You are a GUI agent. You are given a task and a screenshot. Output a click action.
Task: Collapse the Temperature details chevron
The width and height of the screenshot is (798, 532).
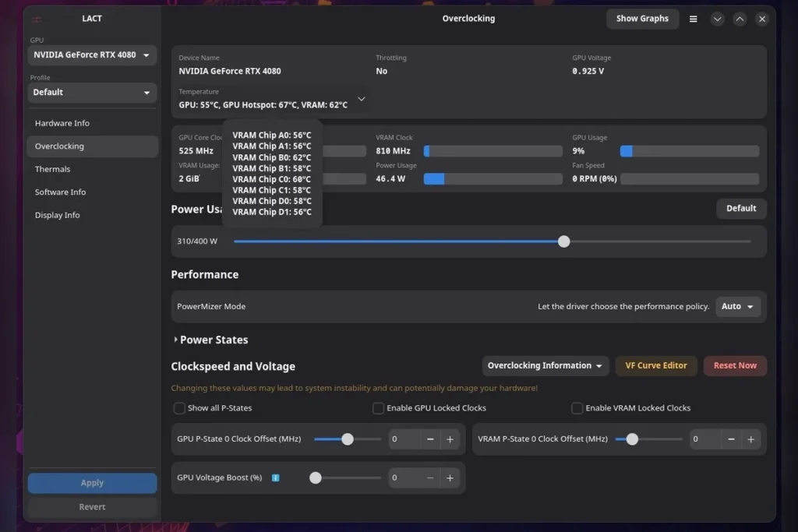[x=362, y=99]
